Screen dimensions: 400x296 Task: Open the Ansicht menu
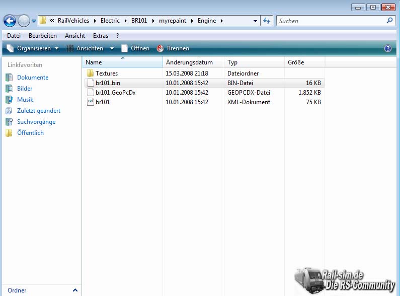click(x=75, y=36)
